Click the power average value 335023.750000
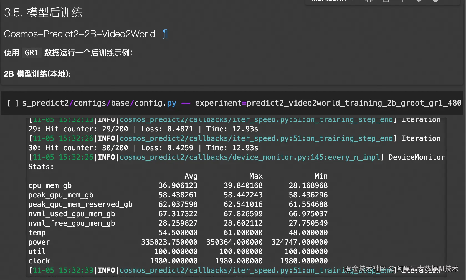The image size is (466, 280). [x=169, y=242]
